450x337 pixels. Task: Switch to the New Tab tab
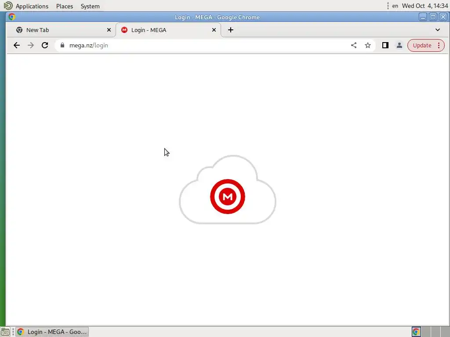(61, 30)
